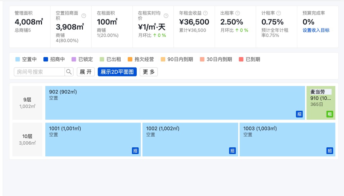Open room 1002 vacant block

190,139
